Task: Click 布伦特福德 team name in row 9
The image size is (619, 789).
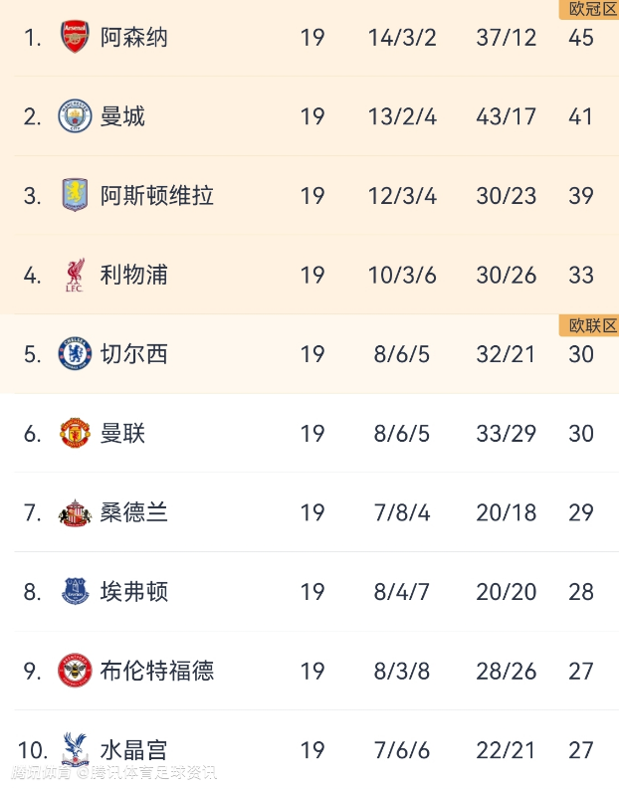Action: [x=156, y=671]
